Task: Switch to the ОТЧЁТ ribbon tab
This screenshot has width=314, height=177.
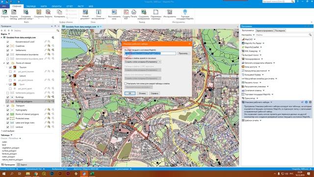Action: click(70, 6)
